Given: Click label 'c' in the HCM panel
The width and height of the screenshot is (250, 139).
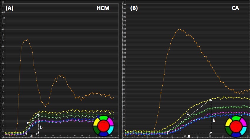Looking at the screenshot, I should [x=28, y=123].
